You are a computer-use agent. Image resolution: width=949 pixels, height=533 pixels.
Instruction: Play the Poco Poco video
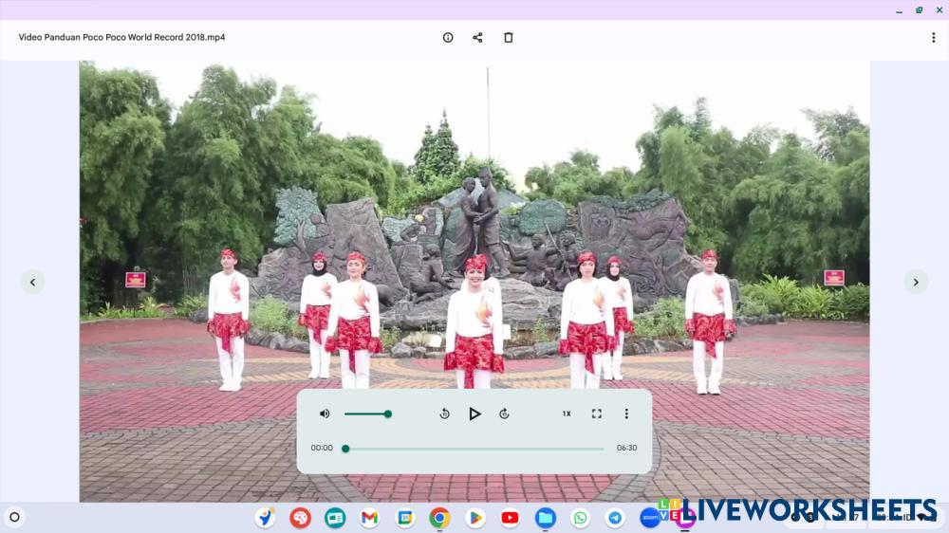point(474,414)
